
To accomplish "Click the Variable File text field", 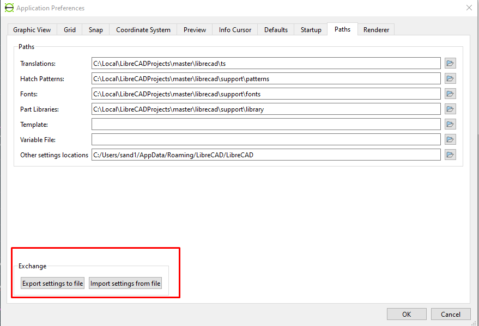I will coord(266,140).
